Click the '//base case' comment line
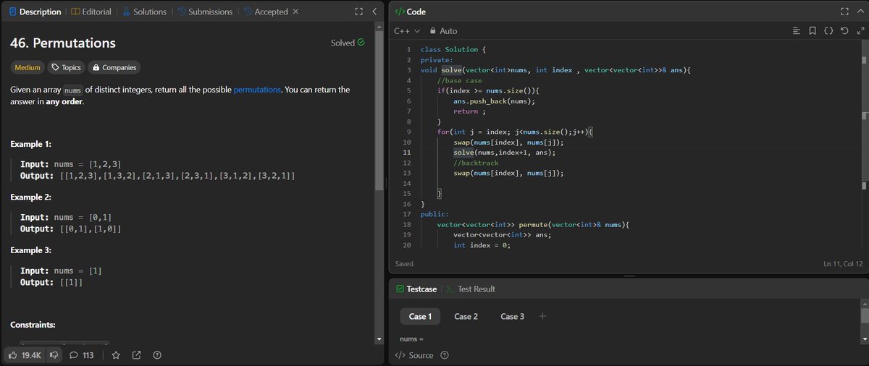Screen dimensions: 869x366 click(459, 80)
